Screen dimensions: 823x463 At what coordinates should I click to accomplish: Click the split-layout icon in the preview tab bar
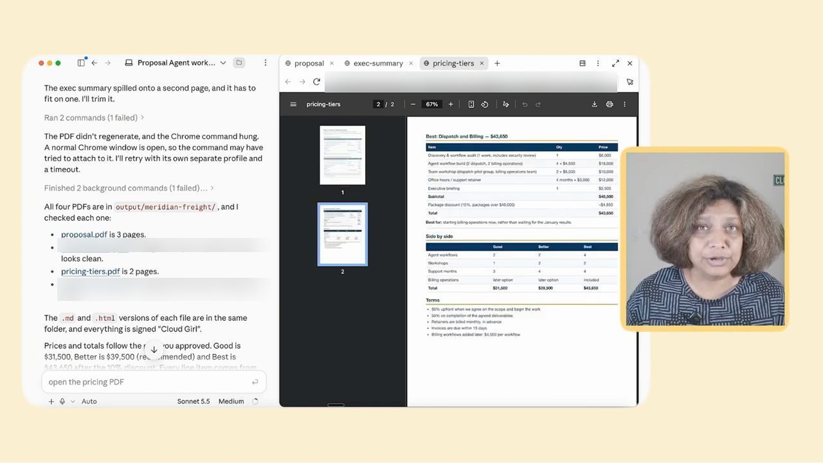click(583, 63)
